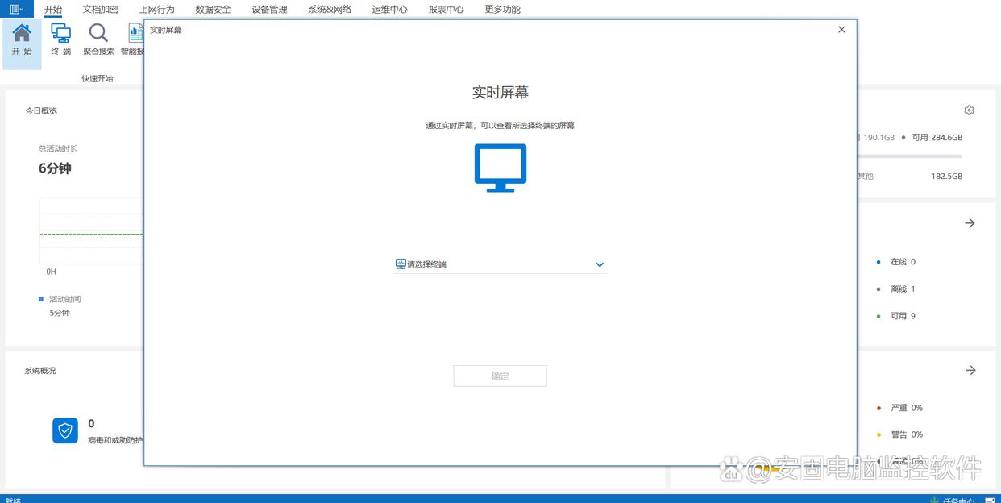Click the monitor icon in 实时屏幕 dialog
The height and width of the screenshot is (503, 1001).
pos(500,168)
